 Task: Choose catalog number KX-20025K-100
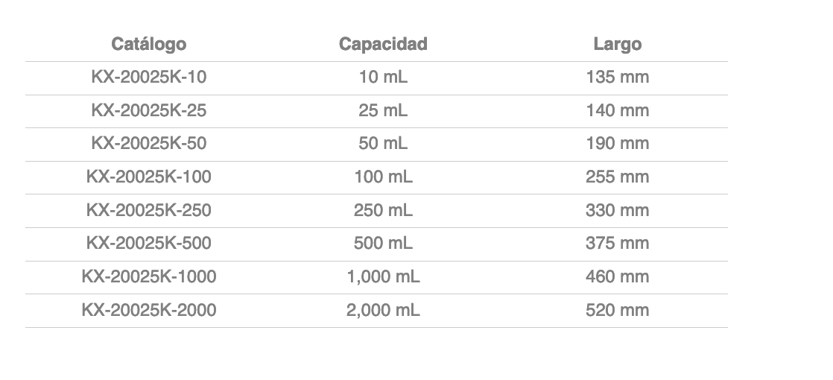pos(148,177)
